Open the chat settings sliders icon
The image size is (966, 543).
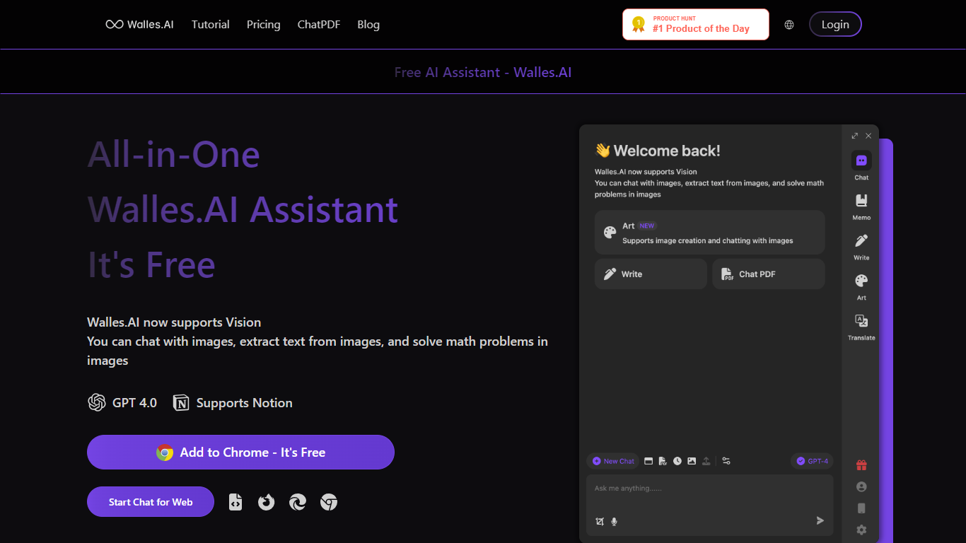(726, 461)
